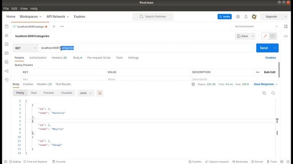Image resolution: width=293 pixels, height=164 pixels.
Task: Open the Collections sidebar icon
Action: point(6,26)
